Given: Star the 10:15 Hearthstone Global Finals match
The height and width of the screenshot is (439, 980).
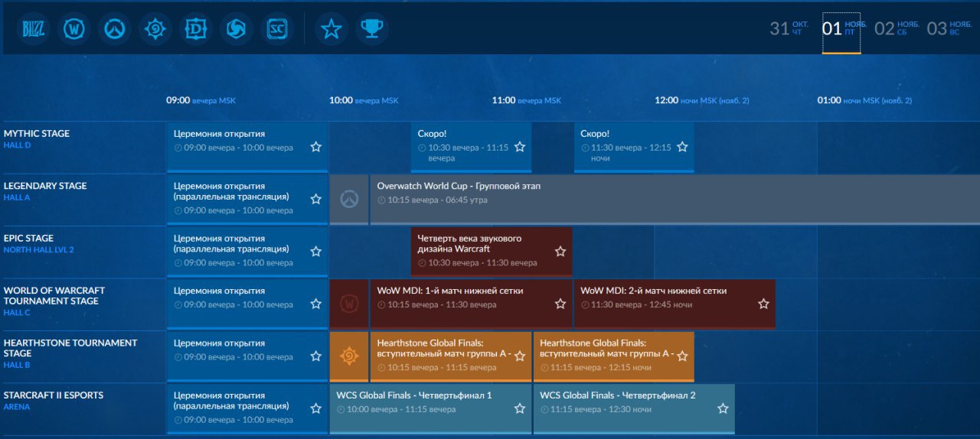Looking at the screenshot, I should click(520, 356).
